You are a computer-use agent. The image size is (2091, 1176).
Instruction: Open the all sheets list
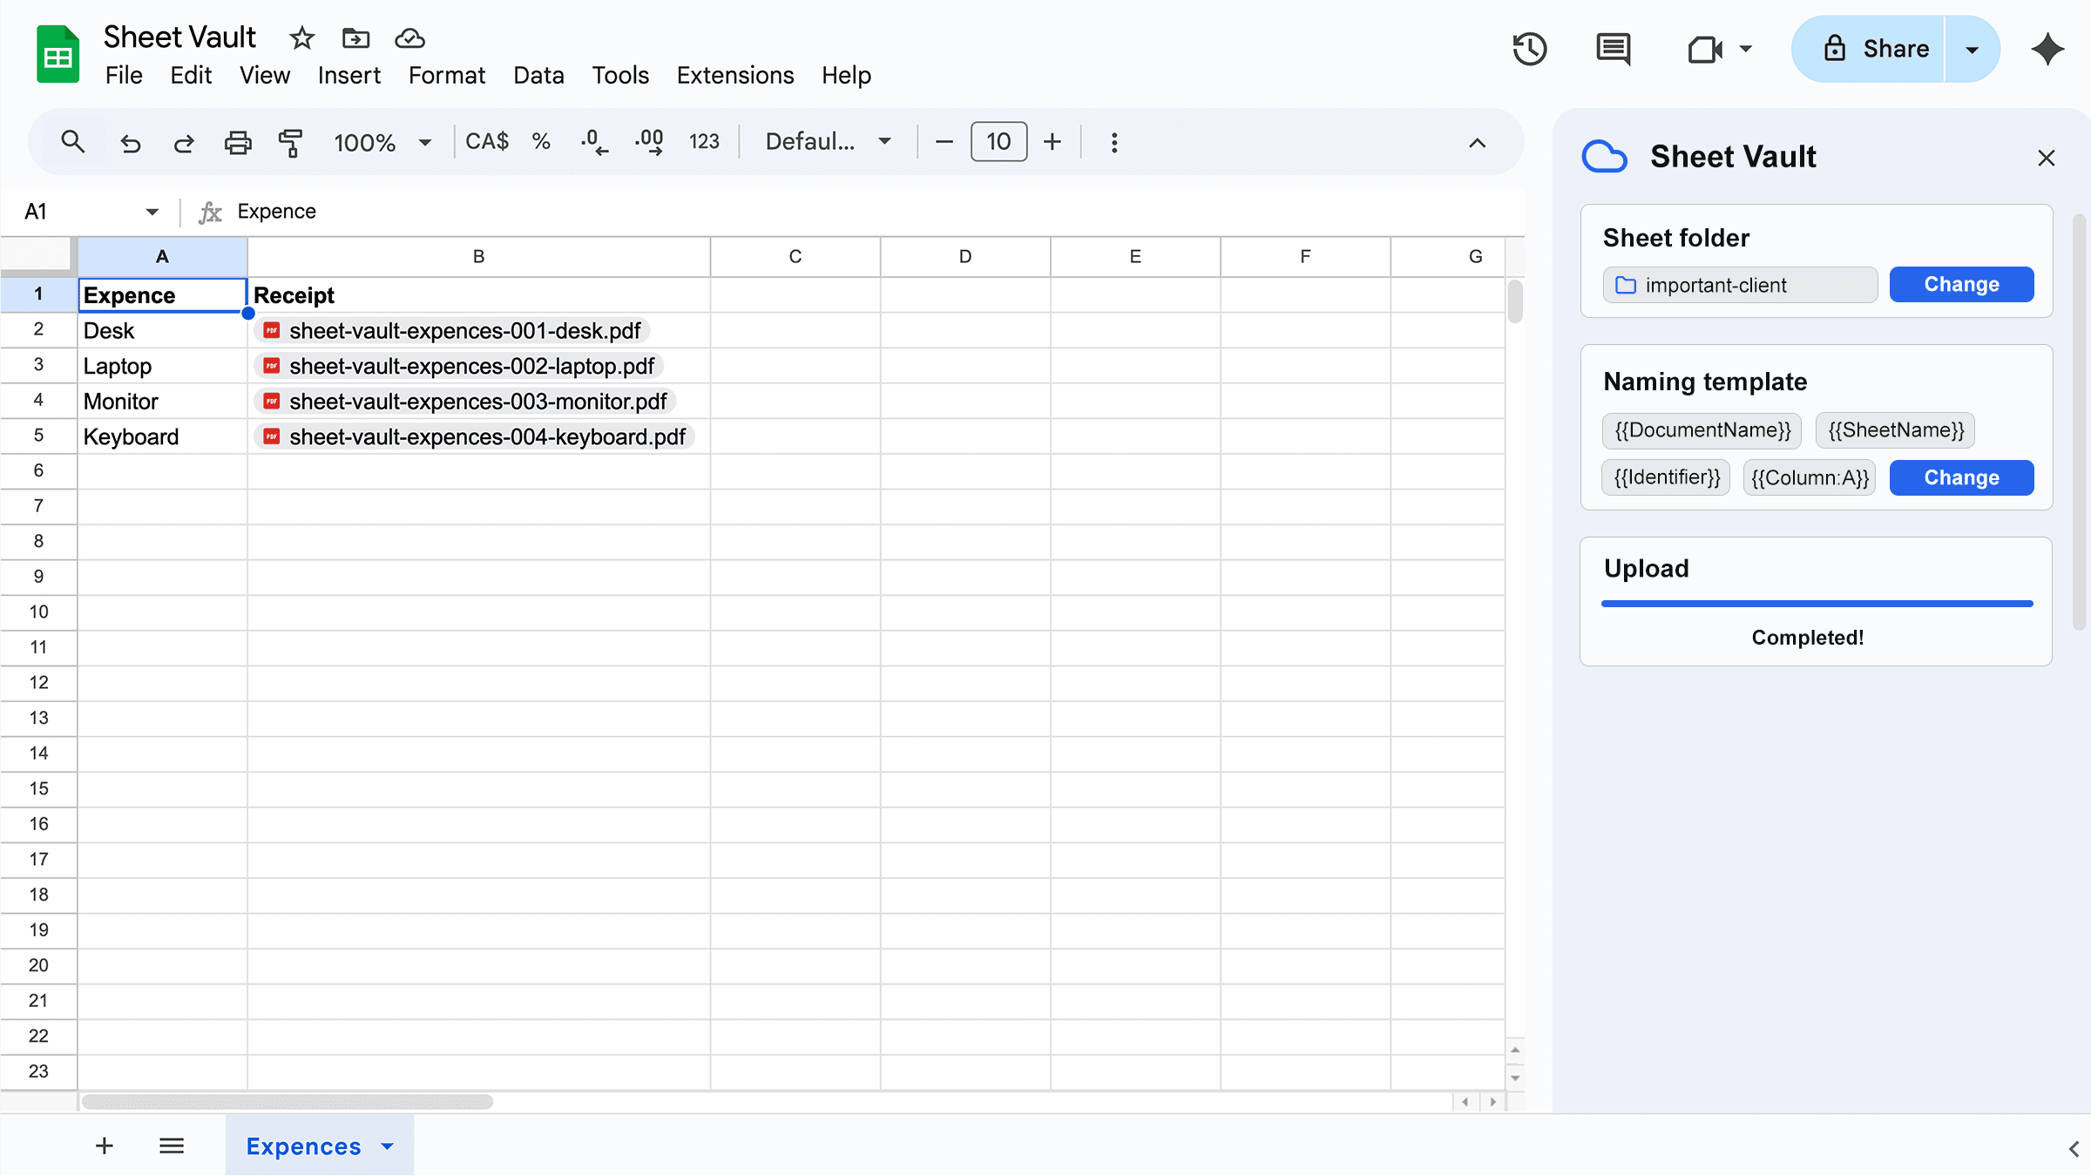172,1146
